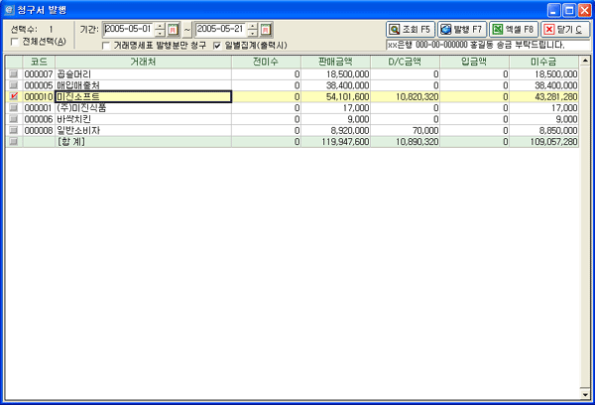Screen dimensions: 595x405
Task: Click discount amount 70,000
Action: pos(425,130)
